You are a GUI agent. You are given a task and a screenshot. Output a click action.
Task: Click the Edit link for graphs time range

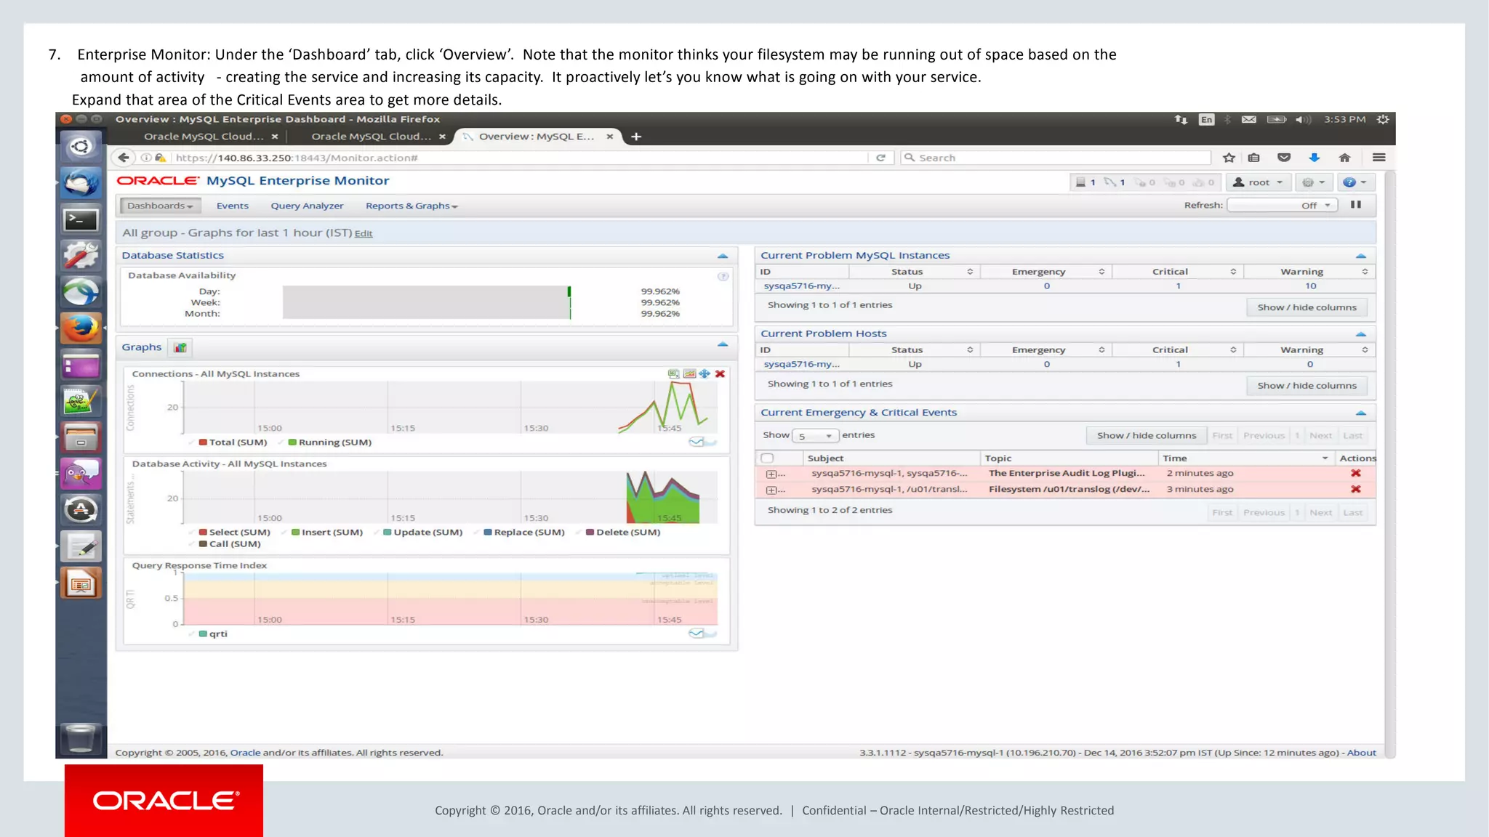tap(364, 233)
